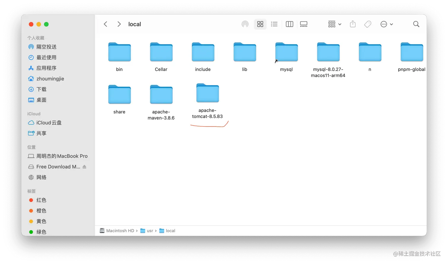Go back with the left chevron button
448x264 pixels.
tap(105, 24)
